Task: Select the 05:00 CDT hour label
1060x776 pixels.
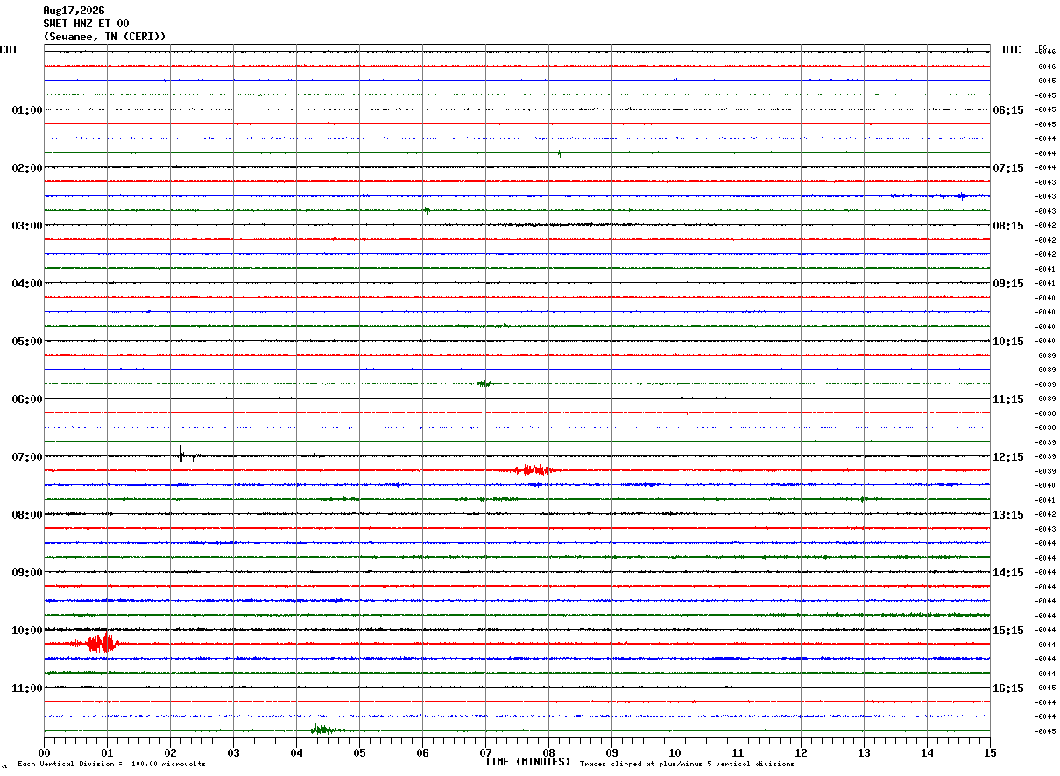Action: click(27, 342)
